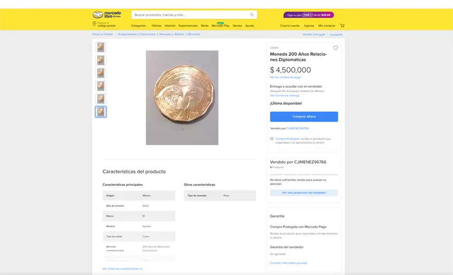Open the Categorías dropdown
This screenshot has height=275, width=453.
coord(139,26)
